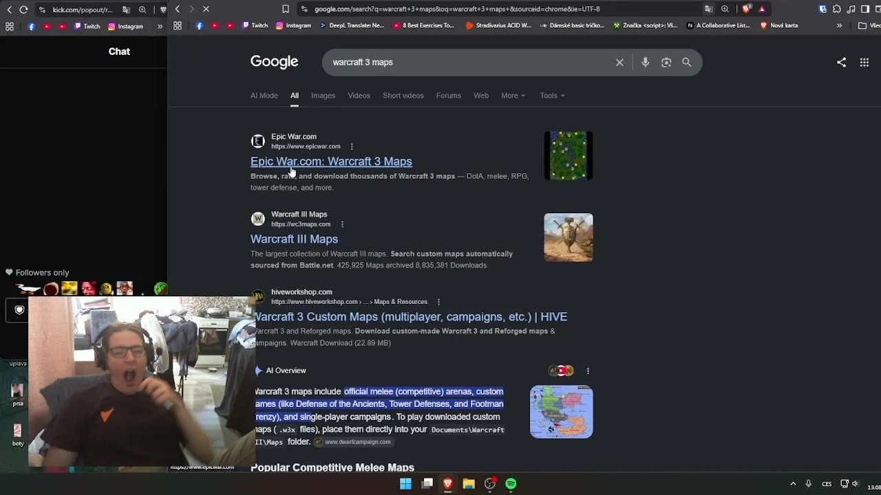The image size is (881, 495).
Task: Open the Tools dropdown
Action: [552, 96]
